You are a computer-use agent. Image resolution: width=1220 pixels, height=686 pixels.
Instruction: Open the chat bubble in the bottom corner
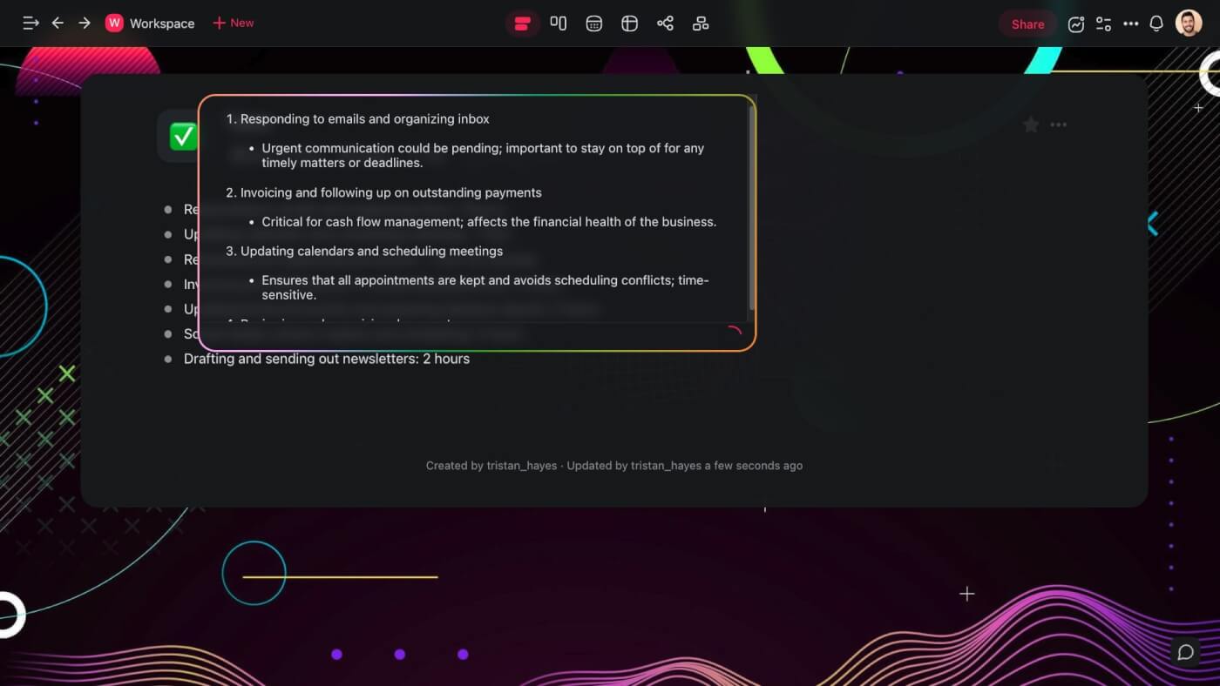[x=1185, y=651]
